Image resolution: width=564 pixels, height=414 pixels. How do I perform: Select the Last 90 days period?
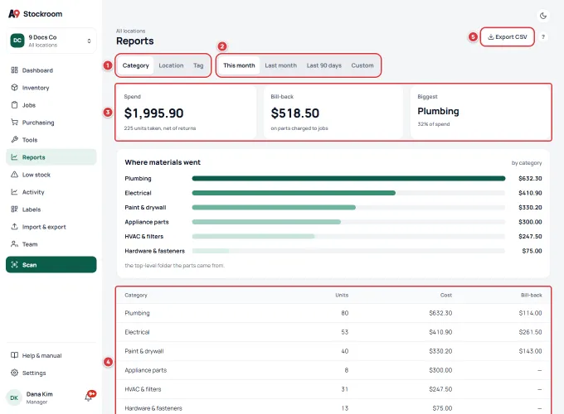pos(324,65)
